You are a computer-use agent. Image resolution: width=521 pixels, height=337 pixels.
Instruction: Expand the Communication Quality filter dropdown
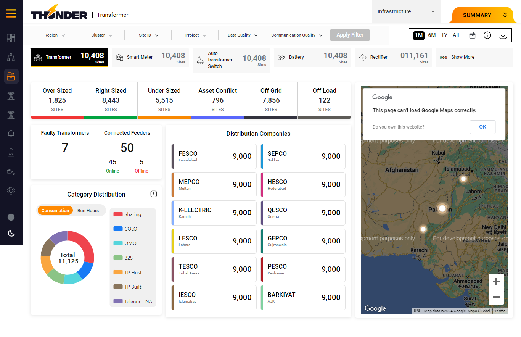click(x=297, y=35)
